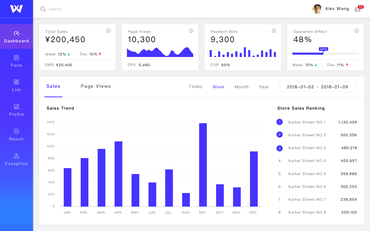Show info for Payment Bills card

[x=274, y=31]
